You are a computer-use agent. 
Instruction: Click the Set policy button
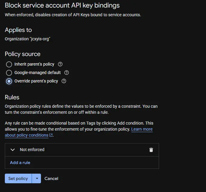pos(18,178)
